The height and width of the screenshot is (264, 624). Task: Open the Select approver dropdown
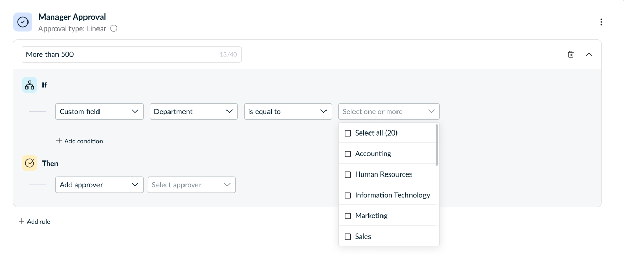[191, 185]
